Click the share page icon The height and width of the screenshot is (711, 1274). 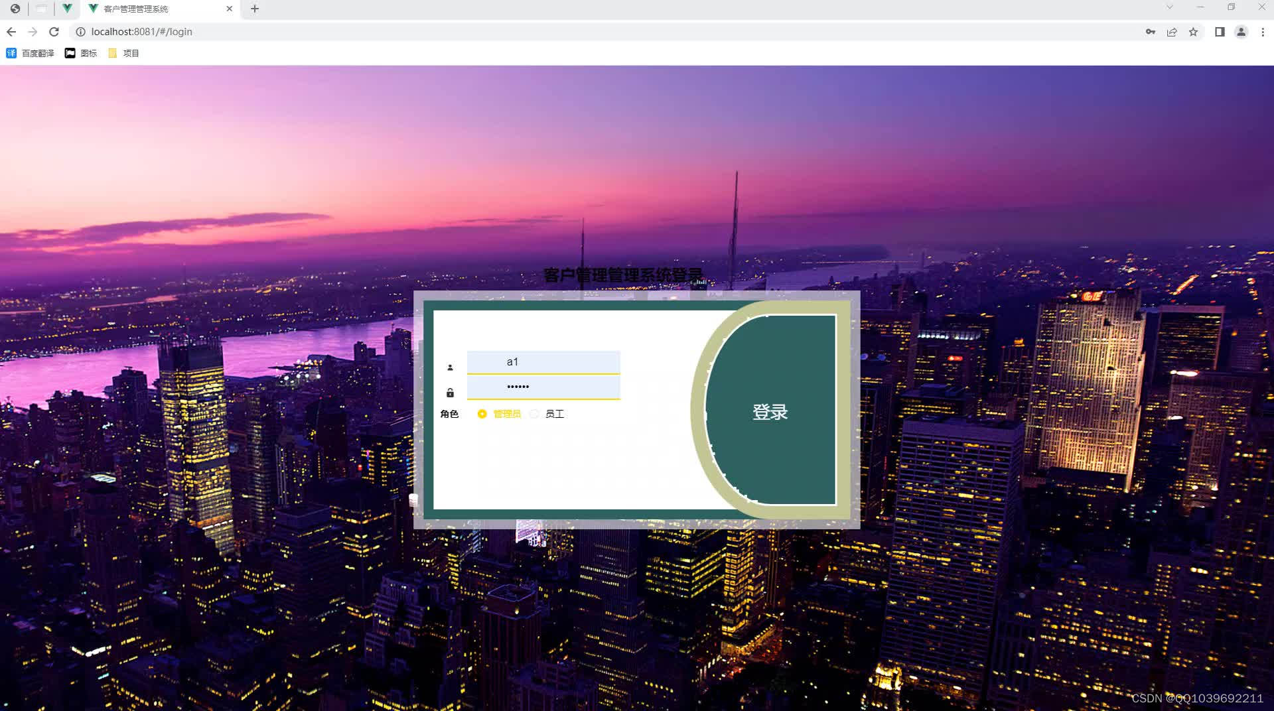point(1172,32)
